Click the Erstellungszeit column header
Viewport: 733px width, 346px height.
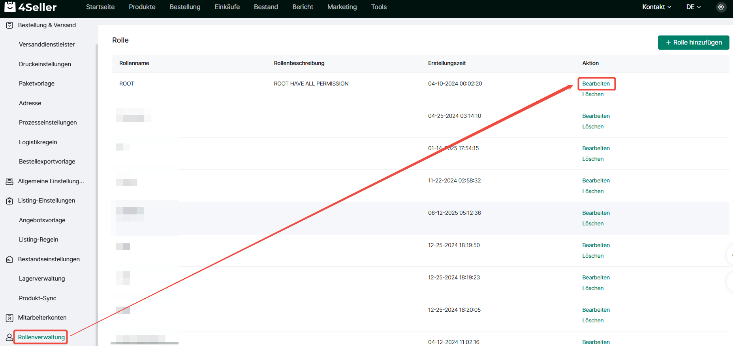[447, 63]
